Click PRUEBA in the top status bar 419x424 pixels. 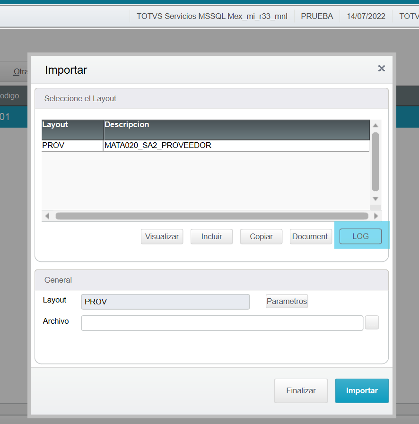317,16
